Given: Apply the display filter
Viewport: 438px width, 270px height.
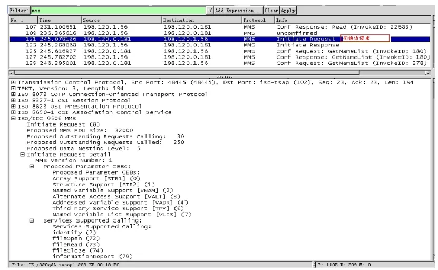Looking at the screenshot, I should pyautogui.click(x=288, y=11).
